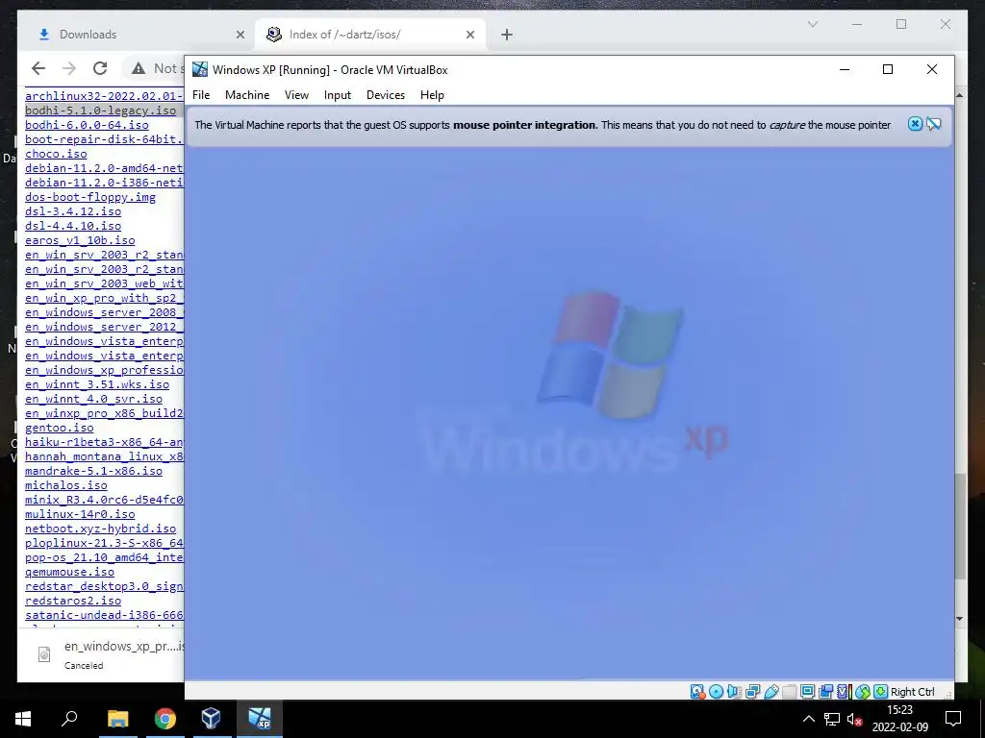Click the USB devices indicator in VirtualBox status bar

click(x=770, y=692)
